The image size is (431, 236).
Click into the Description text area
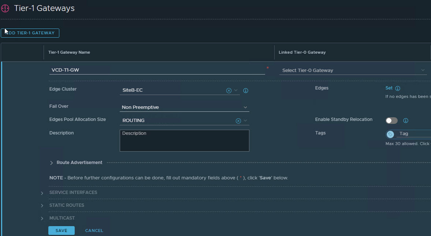point(184,141)
